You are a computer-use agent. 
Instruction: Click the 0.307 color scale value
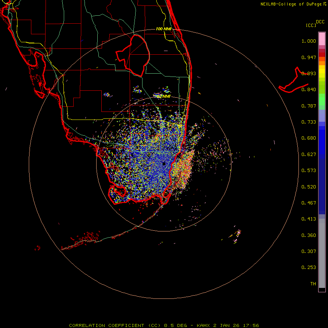(309, 251)
